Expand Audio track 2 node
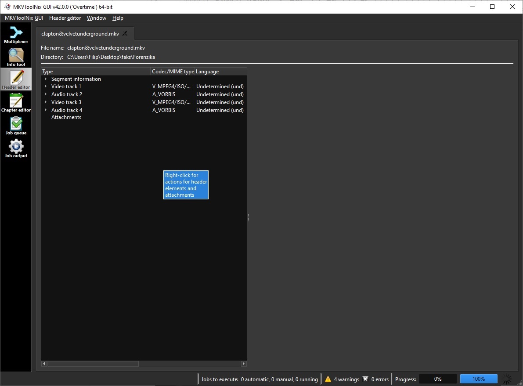Image resolution: width=523 pixels, height=386 pixels. (x=46, y=94)
